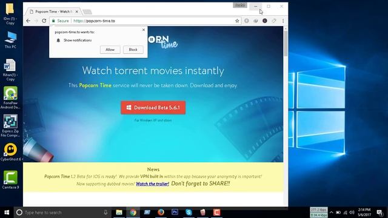Open File Explorer from taskbar
Image resolution: width=388 pixels, height=218 pixels.
coord(119,213)
